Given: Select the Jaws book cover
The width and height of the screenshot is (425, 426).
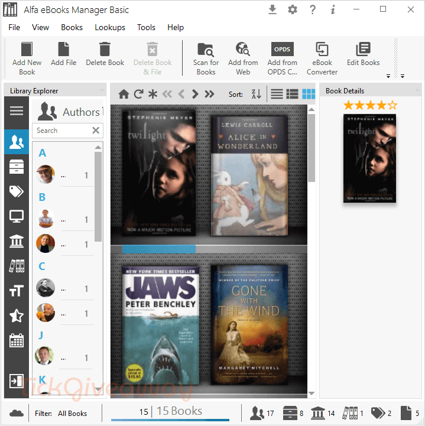Looking at the screenshot, I should (x=161, y=325).
